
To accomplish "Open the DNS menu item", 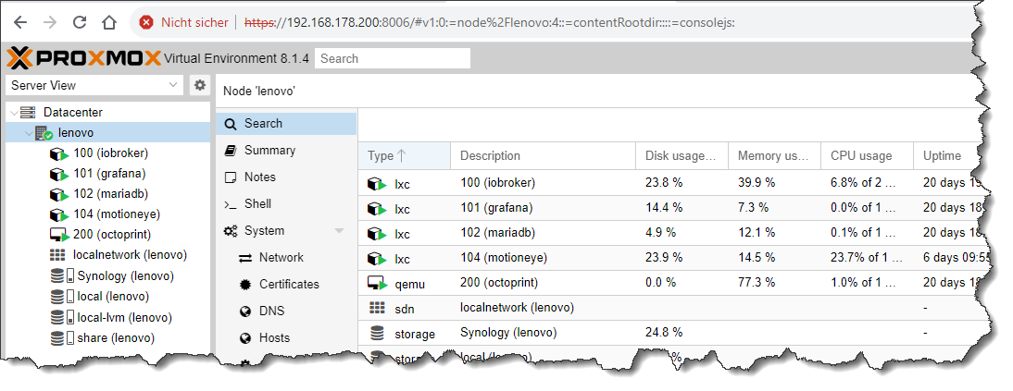I will [286, 311].
